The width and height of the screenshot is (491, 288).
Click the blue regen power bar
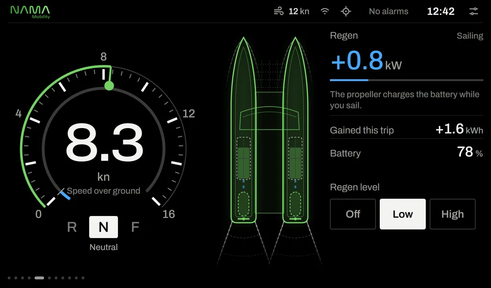point(349,80)
